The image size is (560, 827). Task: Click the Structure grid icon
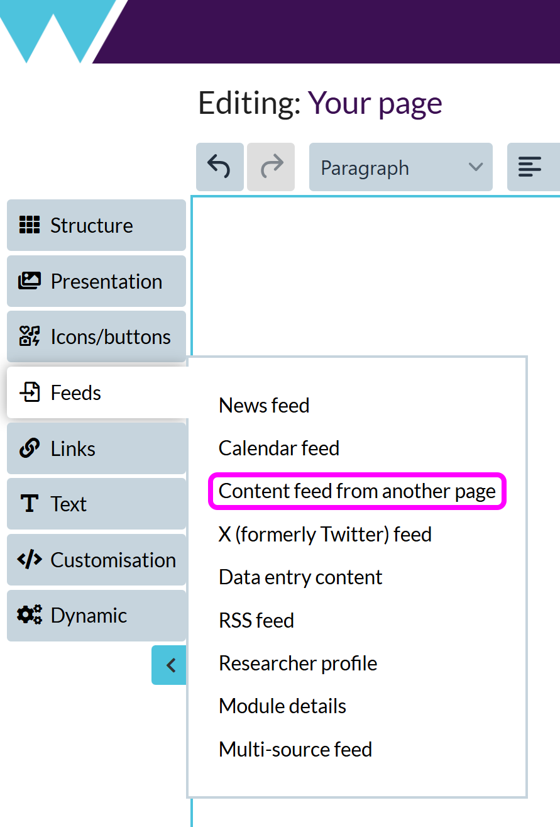coord(29,225)
